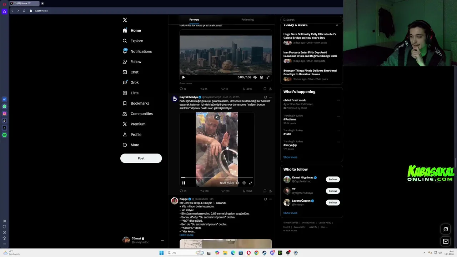Open more options on Kuşçu post

pos(270,199)
